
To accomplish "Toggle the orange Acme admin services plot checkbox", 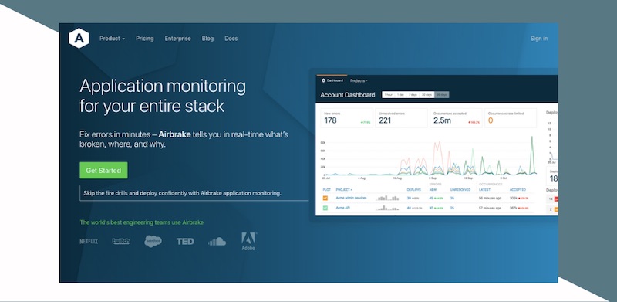I will [x=325, y=198].
